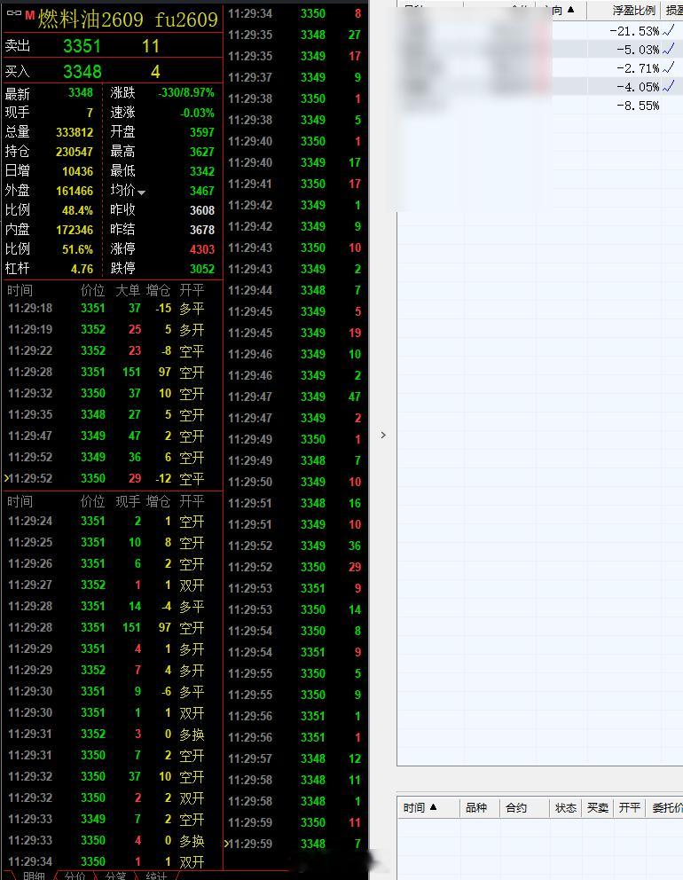Click the 买入 bid volume 4
The image size is (683, 880).
[155, 72]
